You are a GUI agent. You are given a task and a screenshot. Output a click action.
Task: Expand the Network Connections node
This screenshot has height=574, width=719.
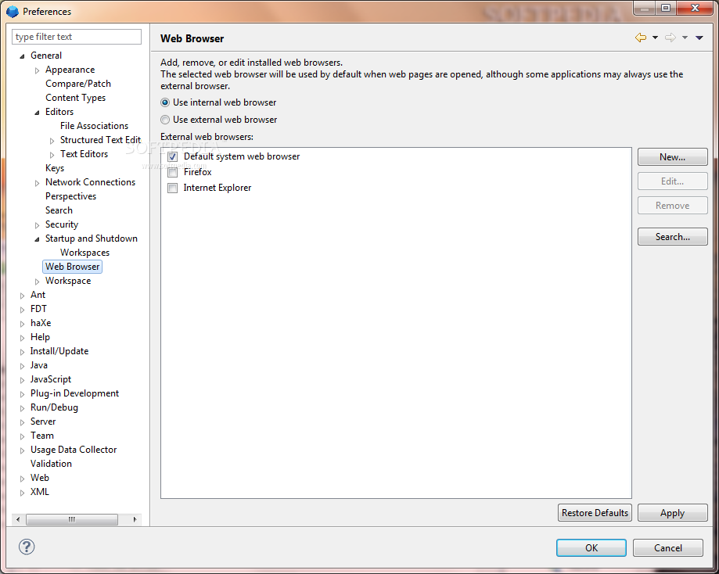click(x=37, y=183)
